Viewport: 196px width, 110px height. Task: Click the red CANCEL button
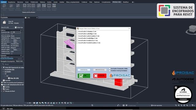pyautogui.click(x=100, y=76)
